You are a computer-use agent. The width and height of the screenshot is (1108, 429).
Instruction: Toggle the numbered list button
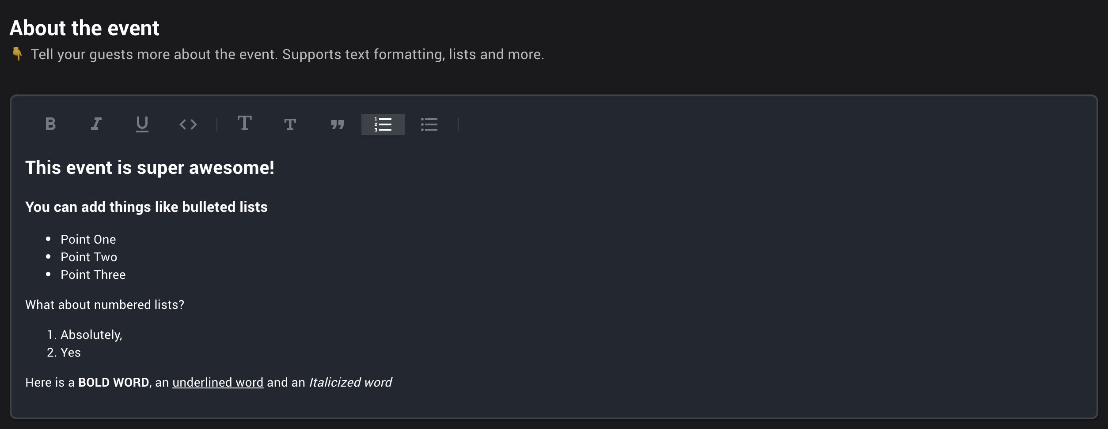coord(383,124)
